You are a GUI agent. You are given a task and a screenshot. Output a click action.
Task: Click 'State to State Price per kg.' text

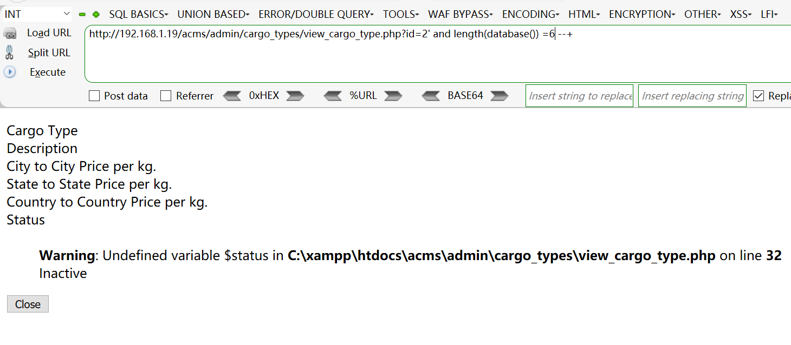tap(89, 184)
